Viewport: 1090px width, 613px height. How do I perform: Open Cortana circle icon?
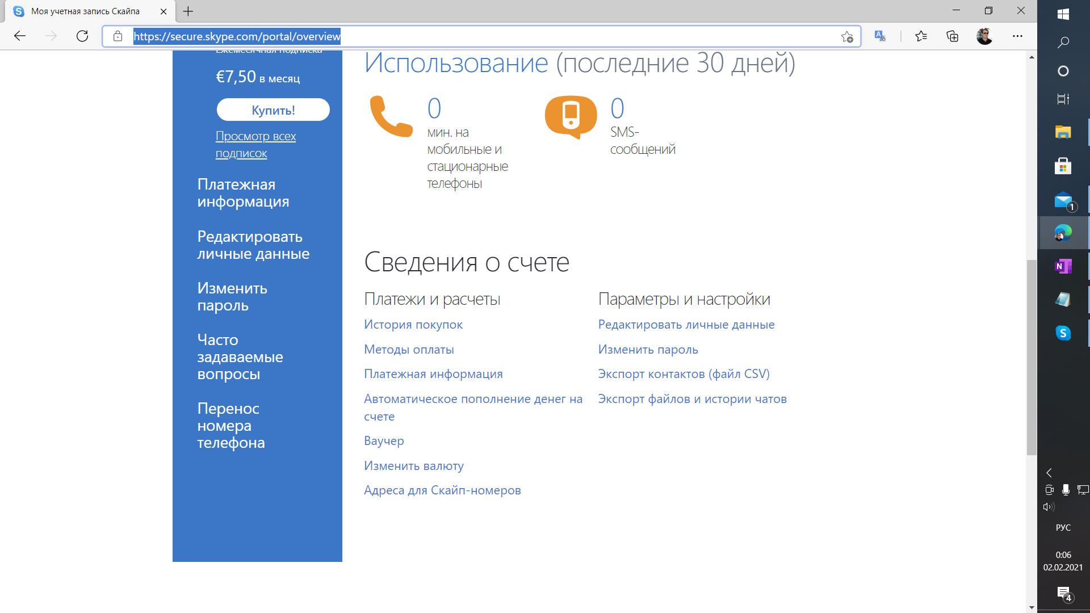pos(1063,71)
